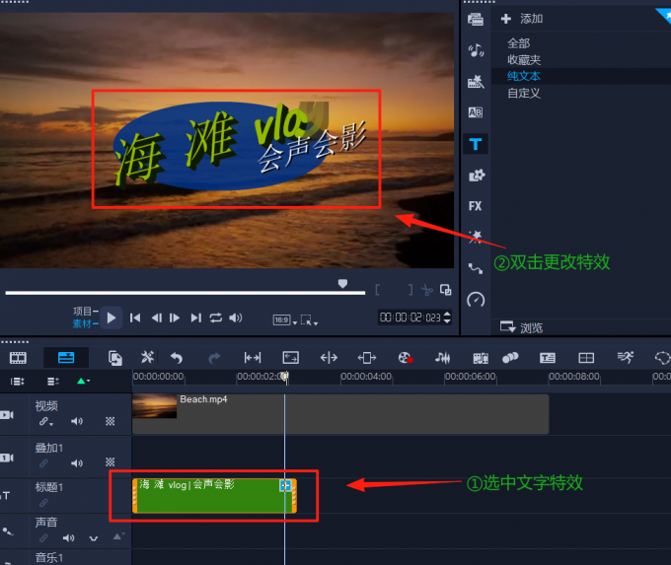The height and width of the screenshot is (565, 671).
Task: Select the 全部 category
Action: [519, 43]
